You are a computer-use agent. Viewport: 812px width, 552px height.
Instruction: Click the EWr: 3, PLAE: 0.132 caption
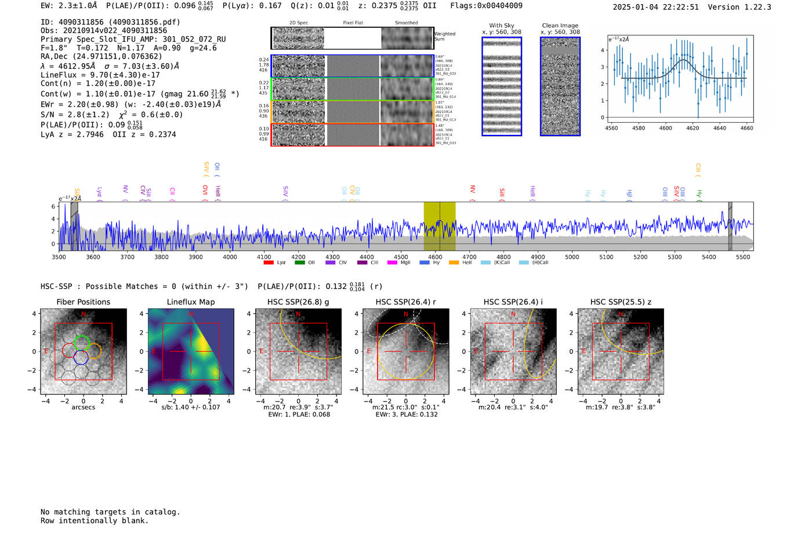pos(407,415)
